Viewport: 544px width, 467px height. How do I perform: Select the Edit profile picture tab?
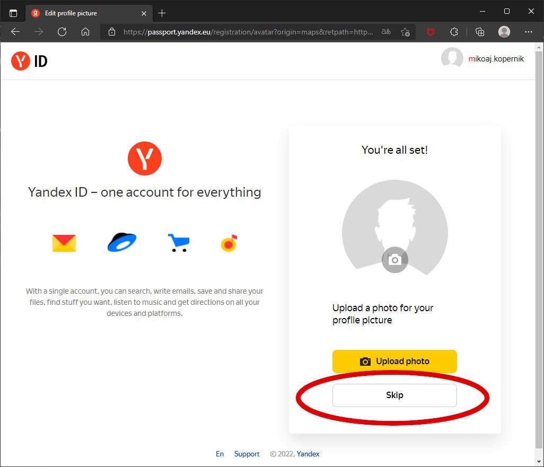tap(89, 13)
